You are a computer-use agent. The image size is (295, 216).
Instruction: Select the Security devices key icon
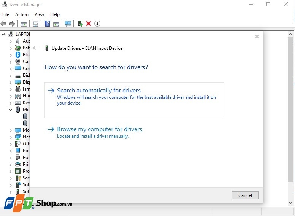18,178
